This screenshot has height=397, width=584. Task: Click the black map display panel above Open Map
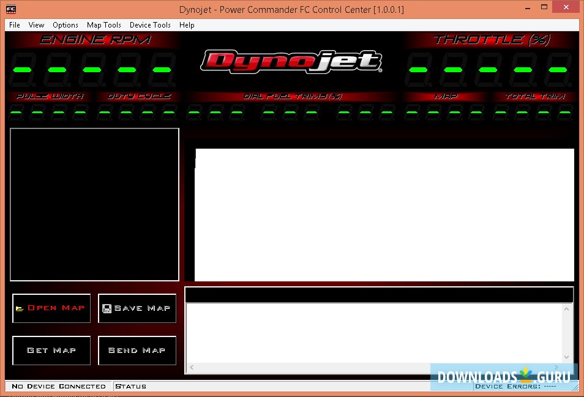(x=95, y=204)
